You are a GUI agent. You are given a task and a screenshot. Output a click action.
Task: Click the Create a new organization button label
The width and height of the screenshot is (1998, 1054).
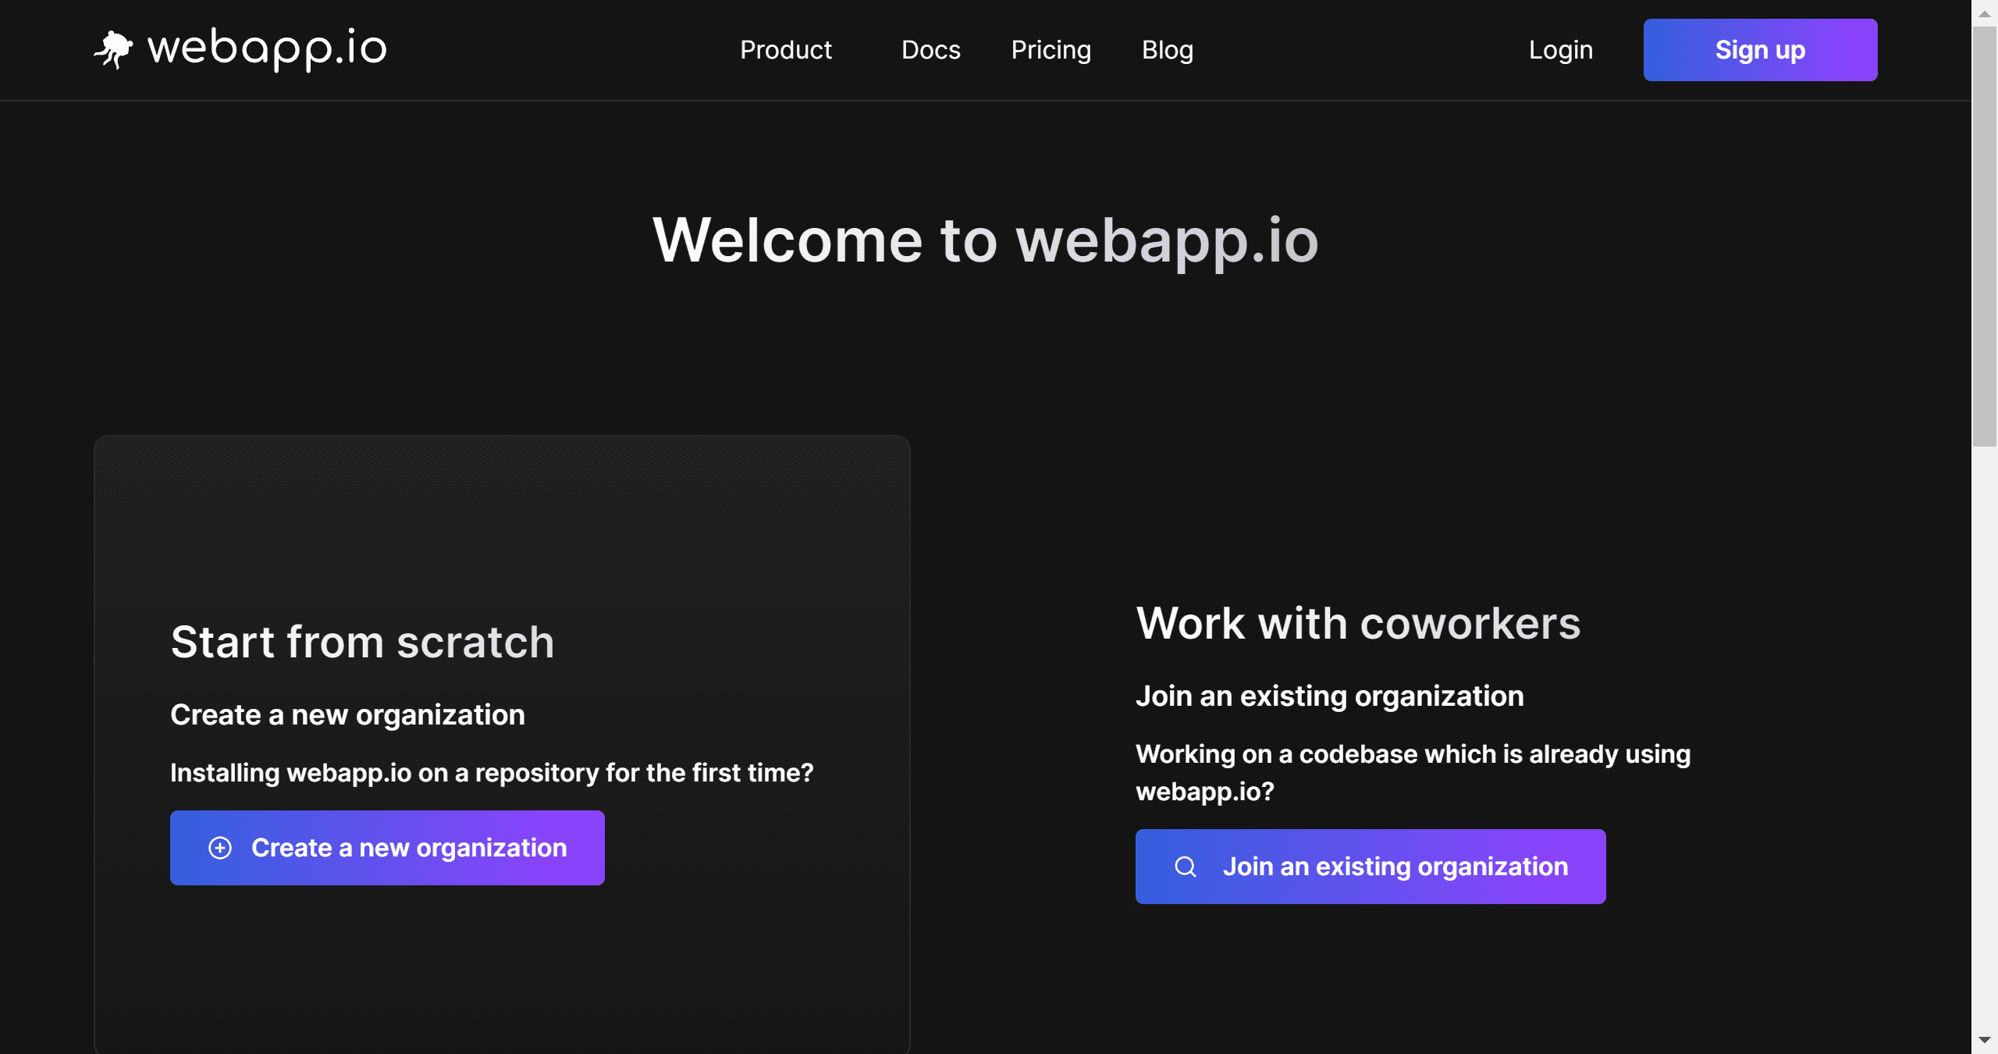(409, 848)
